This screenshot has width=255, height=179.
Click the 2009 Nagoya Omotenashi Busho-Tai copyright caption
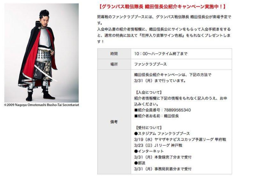[x=41, y=105]
